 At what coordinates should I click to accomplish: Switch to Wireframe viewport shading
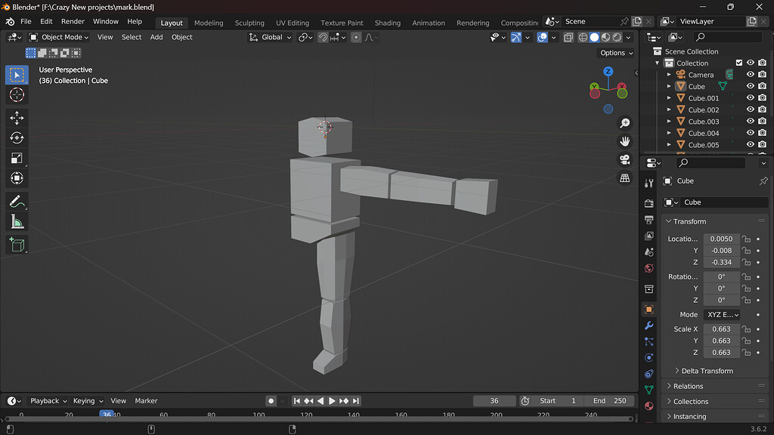coord(583,37)
